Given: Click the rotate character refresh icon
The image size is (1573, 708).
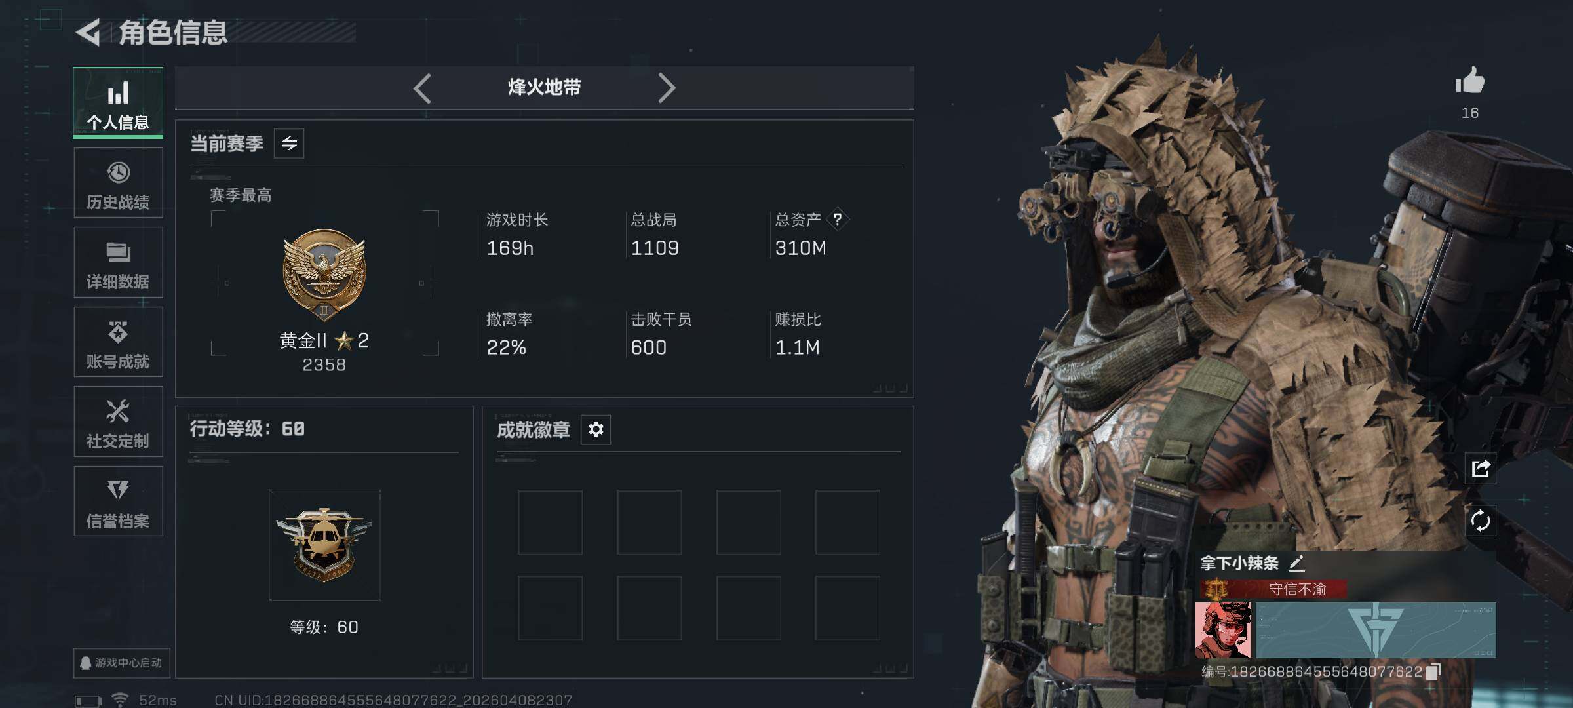Looking at the screenshot, I should (x=1481, y=521).
